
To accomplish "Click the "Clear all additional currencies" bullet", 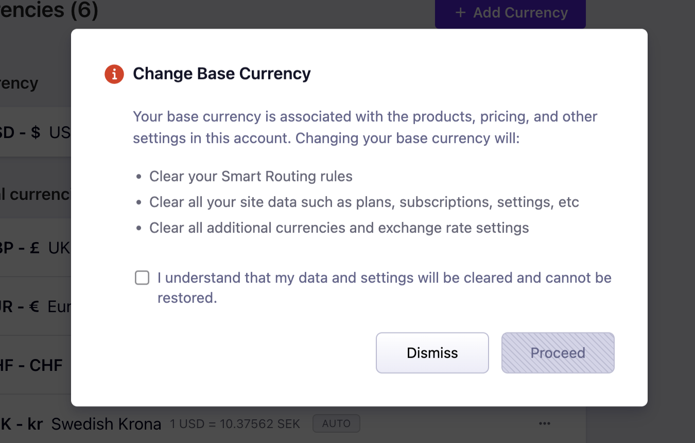I will (x=339, y=228).
